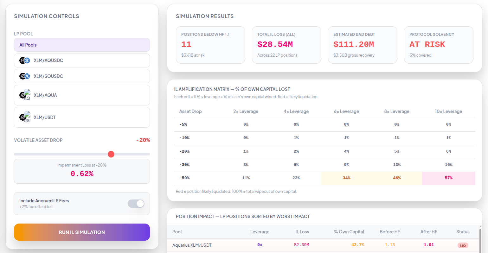
Task: Click the volatile asset drop slider handle
Action: click(x=111, y=154)
